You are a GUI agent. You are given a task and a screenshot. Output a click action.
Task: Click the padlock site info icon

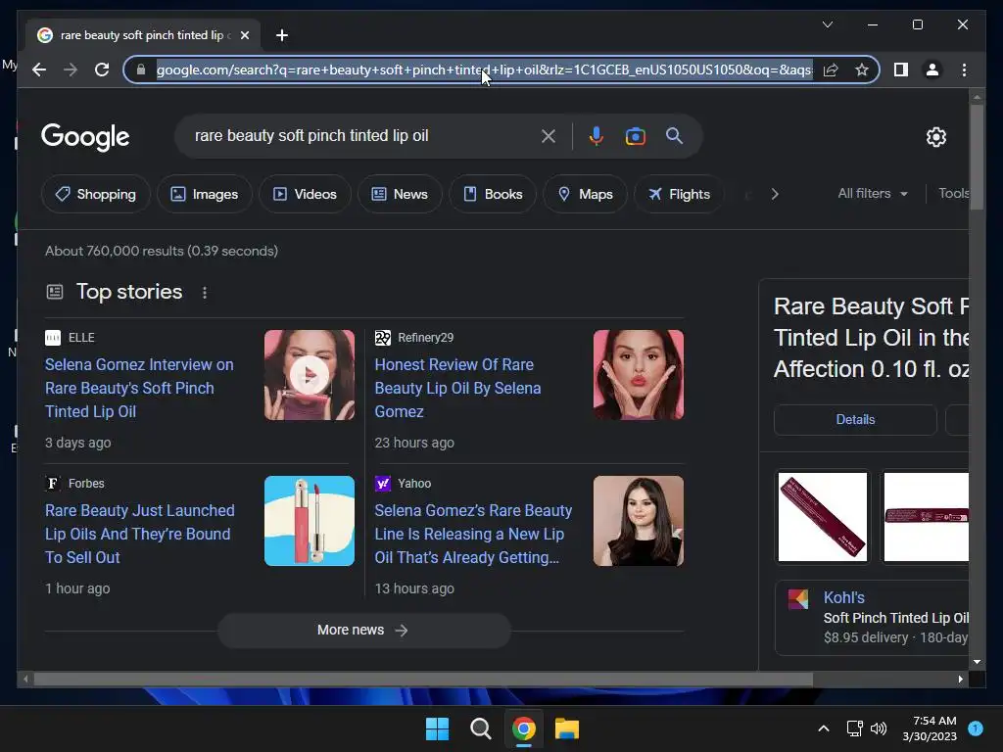(x=141, y=70)
